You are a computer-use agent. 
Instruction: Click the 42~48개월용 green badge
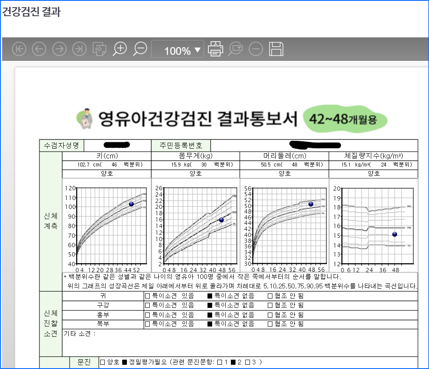coord(345,119)
